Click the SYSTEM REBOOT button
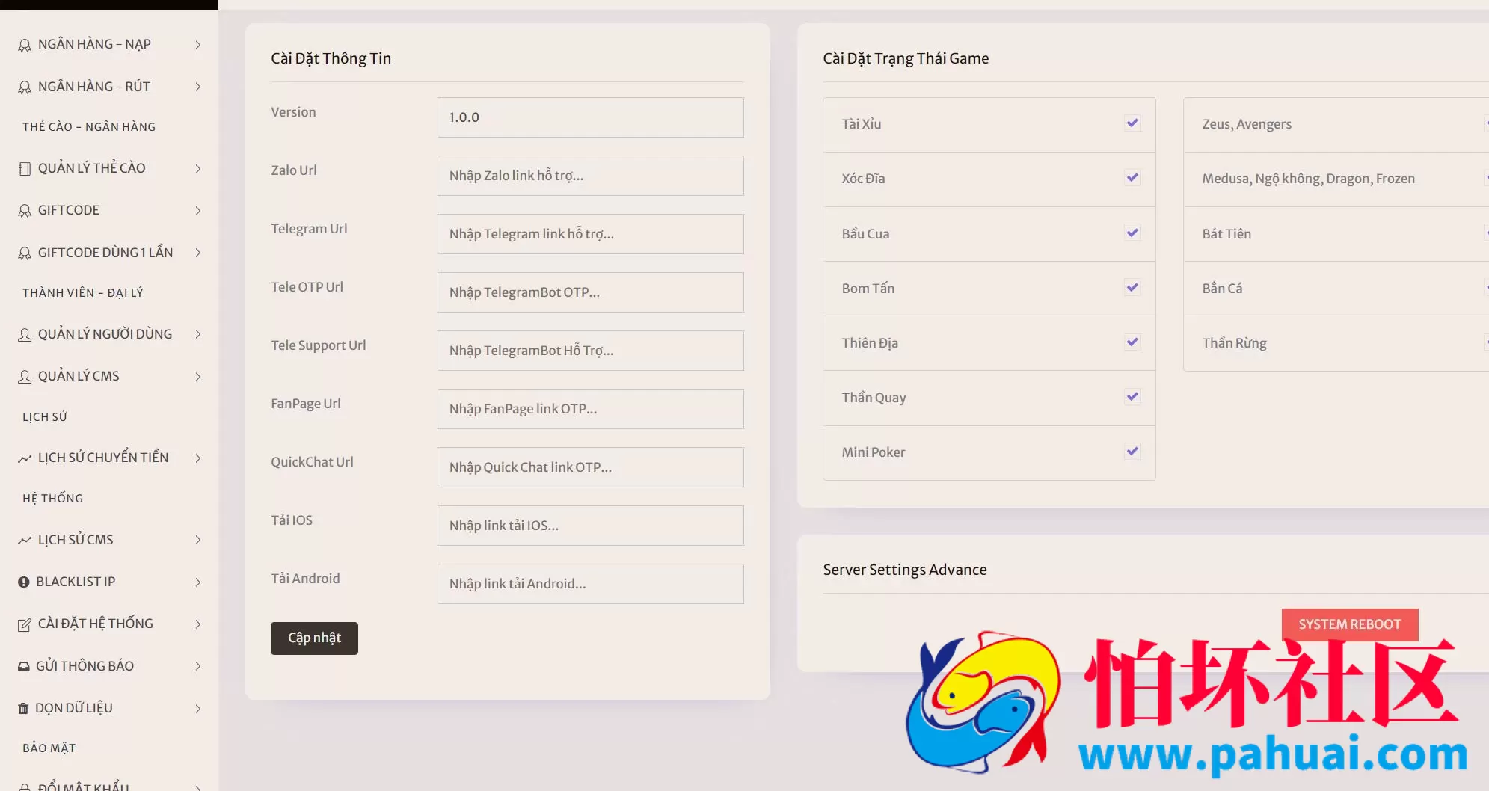This screenshot has height=791, width=1489. [x=1350, y=624]
